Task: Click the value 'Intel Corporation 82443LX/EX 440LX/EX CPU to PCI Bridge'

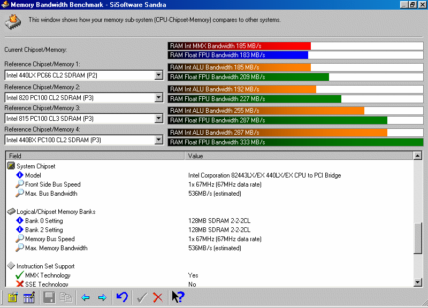Action: (264, 175)
